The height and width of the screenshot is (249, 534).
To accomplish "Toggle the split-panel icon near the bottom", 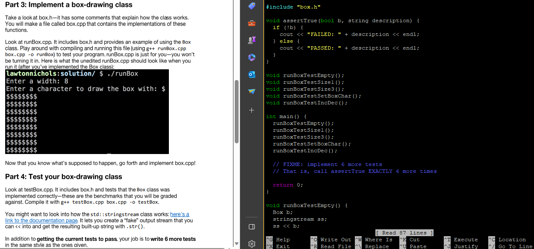I will (x=251, y=227).
